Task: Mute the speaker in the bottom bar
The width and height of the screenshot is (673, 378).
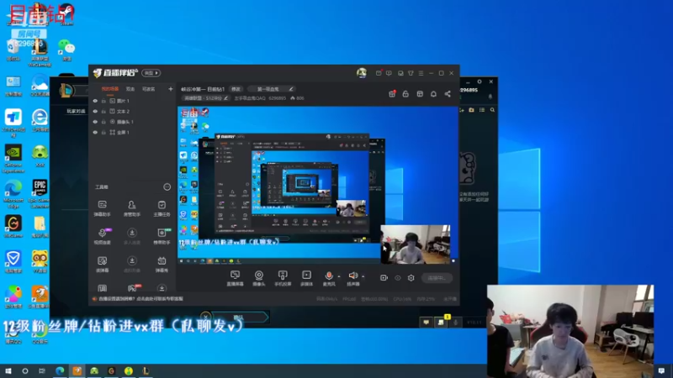Action: coord(352,276)
